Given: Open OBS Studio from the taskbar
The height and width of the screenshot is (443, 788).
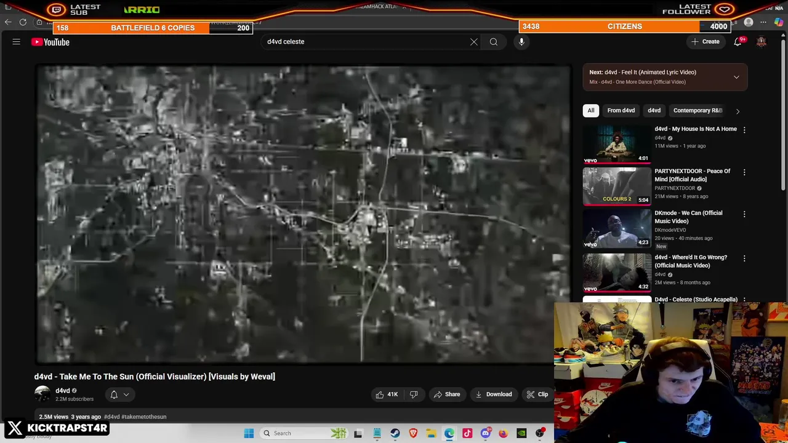Looking at the screenshot, I should pyautogui.click(x=540, y=433).
